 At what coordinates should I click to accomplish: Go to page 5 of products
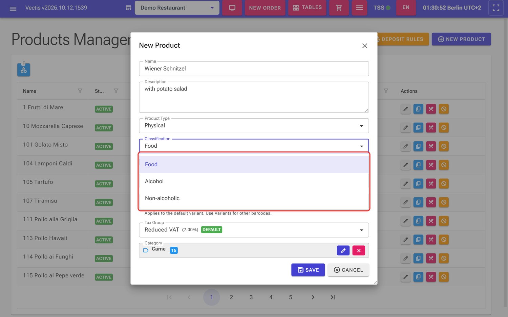coord(291,297)
